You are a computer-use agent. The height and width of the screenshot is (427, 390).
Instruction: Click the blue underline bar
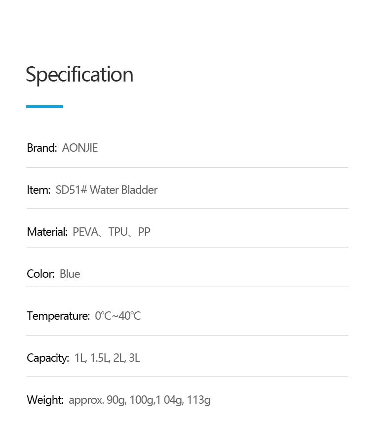coord(44,106)
